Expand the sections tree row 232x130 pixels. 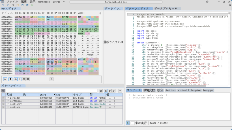(x=8, y=107)
